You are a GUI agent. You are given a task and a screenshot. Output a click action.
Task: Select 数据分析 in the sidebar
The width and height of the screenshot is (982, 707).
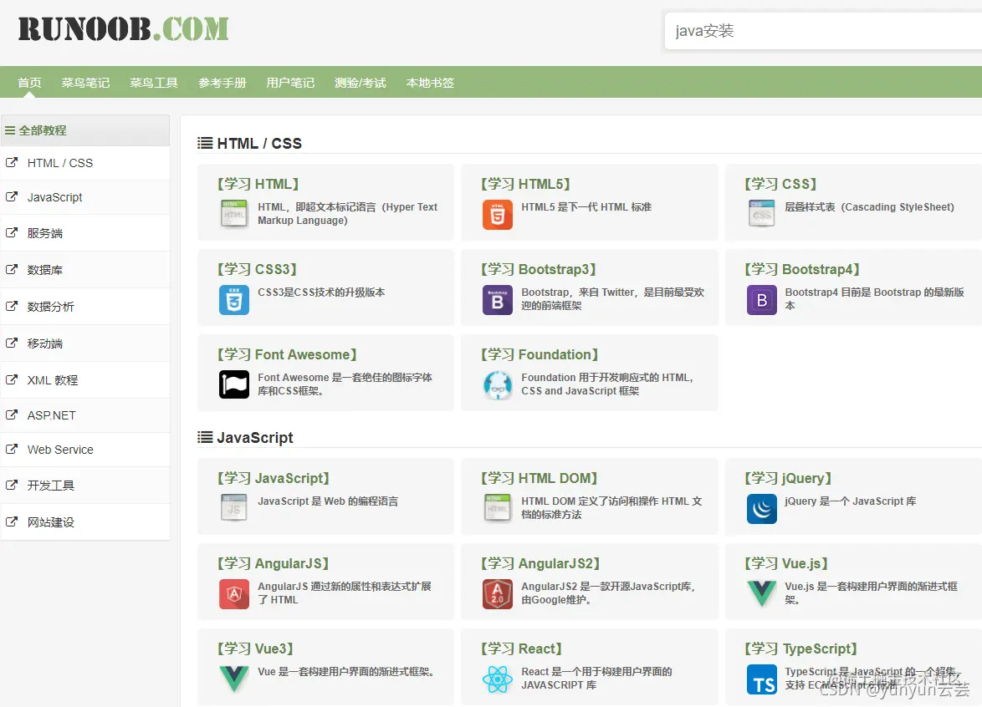(84, 307)
